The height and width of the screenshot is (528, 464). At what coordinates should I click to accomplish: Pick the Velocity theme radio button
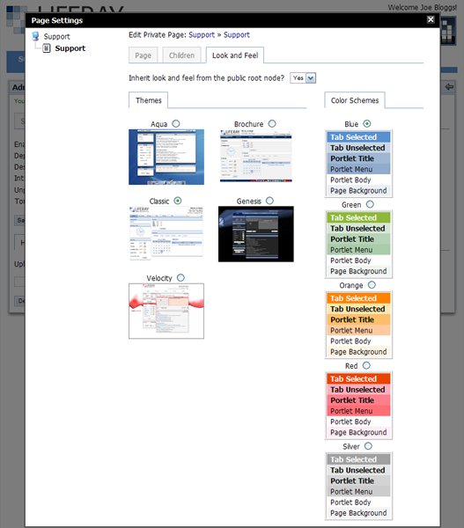pos(181,278)
